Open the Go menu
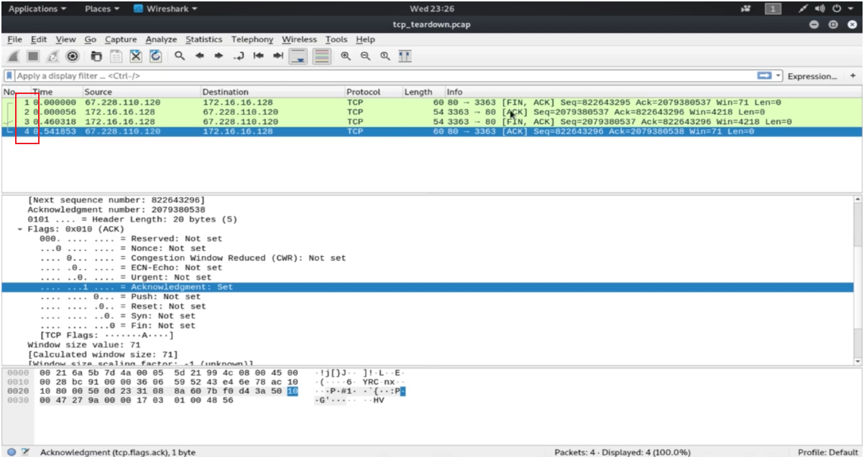Viewport: 864px width, 457px height. (x=91, y=39)
